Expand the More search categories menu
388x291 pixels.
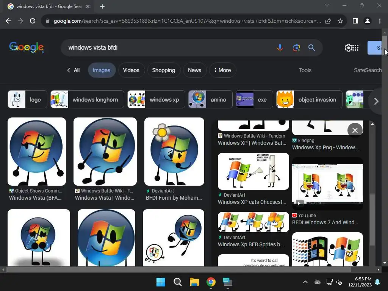pyautogui.click(x=222, y=70)
